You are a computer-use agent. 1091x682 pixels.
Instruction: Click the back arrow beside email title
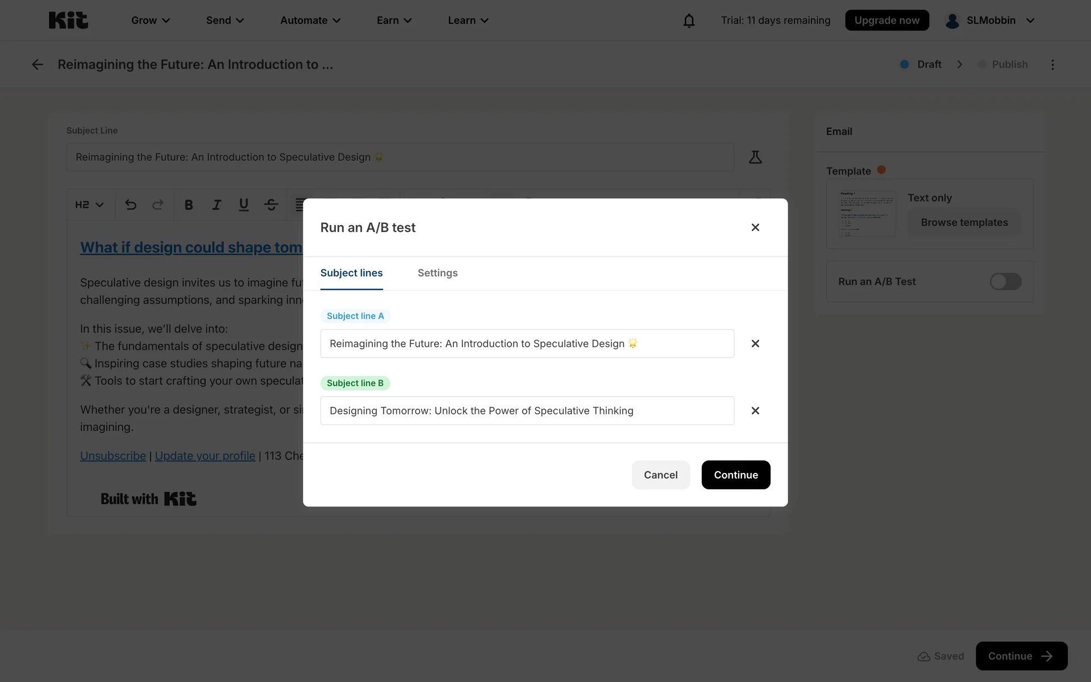tap(38, 65)
